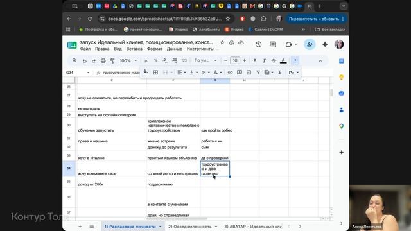Open the Правка menu
Screen dimensions: 411x231
click(x=102, y=49)
